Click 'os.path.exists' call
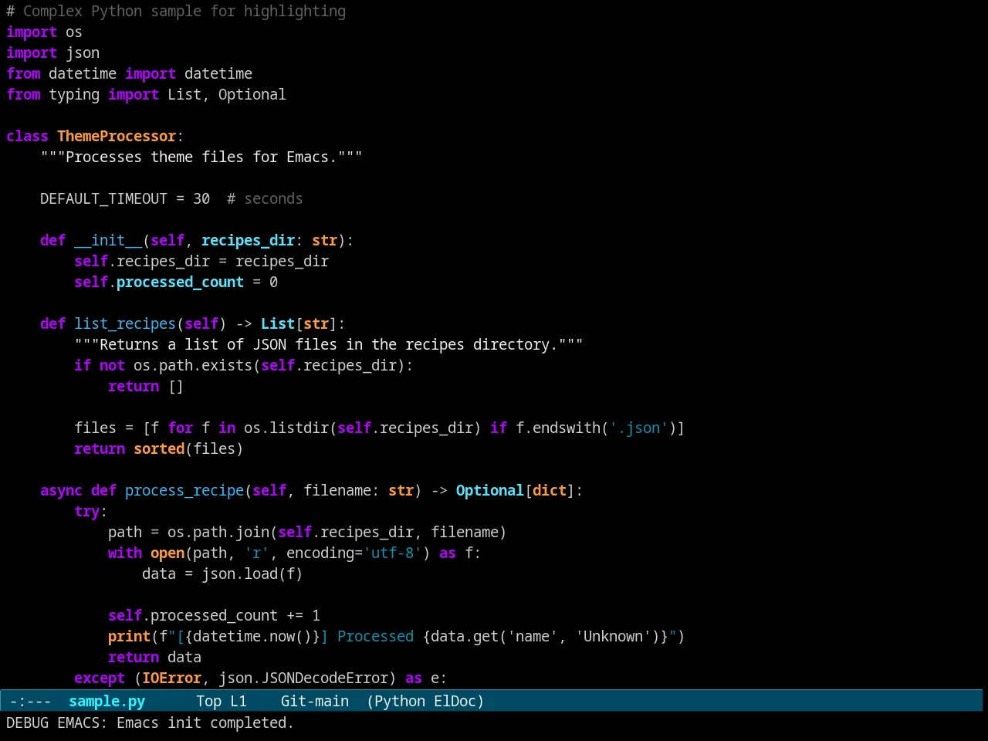The image size is (988, 741). point(193,365)
